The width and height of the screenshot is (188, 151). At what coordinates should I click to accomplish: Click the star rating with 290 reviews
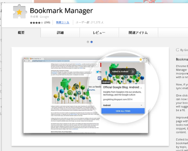pos(40,23)
